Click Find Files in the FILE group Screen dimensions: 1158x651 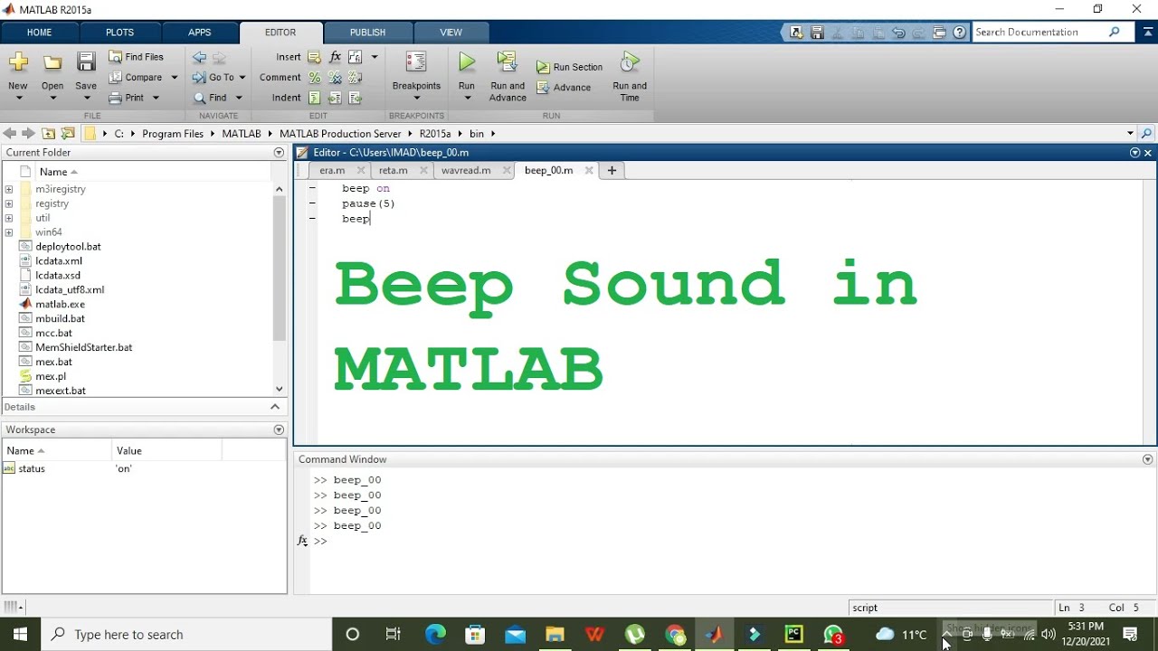[x=136, y=57]
